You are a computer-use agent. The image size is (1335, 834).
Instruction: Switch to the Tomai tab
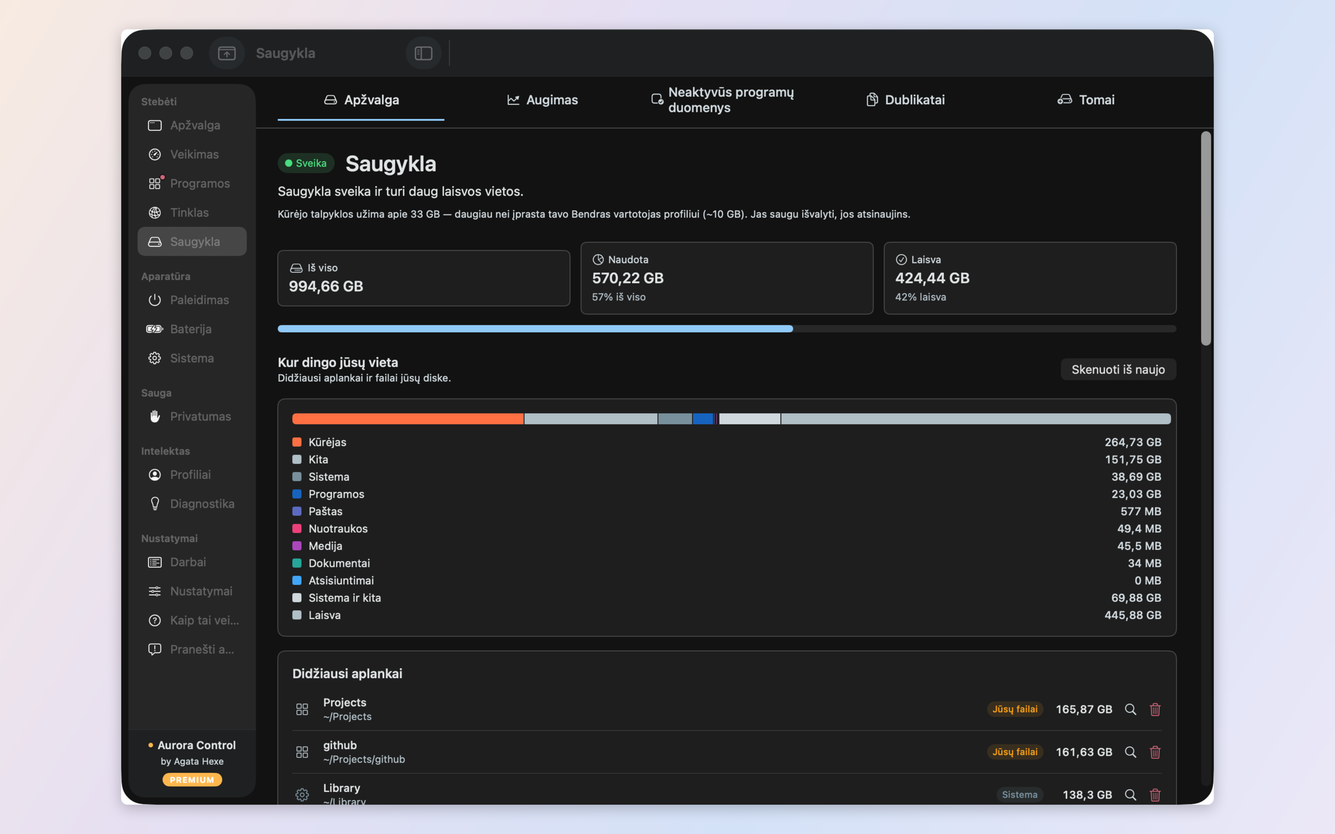[1086, 100]
